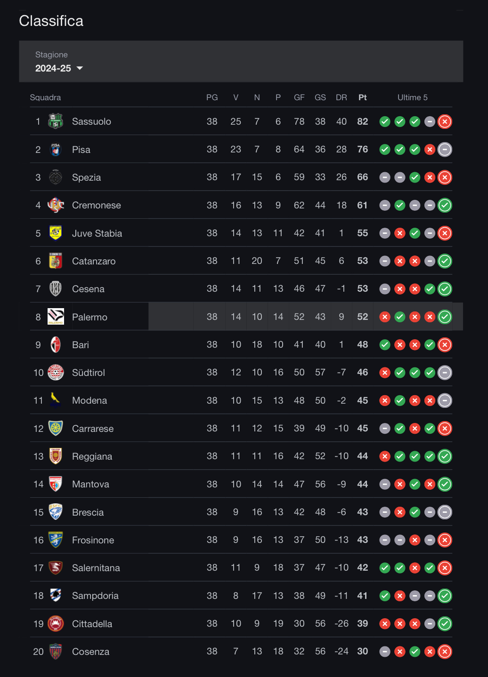Click the Cosenza club crest
Screen dimensions: 488x677
(x=56, y=652)
